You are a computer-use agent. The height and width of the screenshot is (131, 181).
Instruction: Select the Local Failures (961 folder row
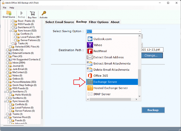(27, 37)
